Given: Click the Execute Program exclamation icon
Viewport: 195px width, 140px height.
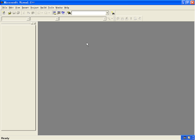Looking at the screenshot, I should [x=131, y=19].
